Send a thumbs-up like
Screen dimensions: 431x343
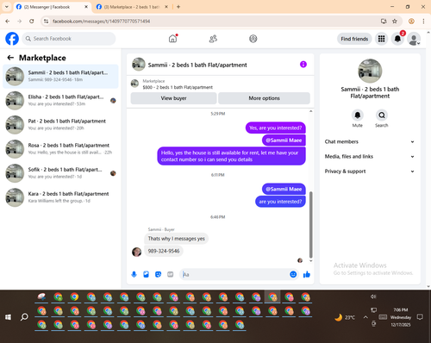[x=307, y=274]
